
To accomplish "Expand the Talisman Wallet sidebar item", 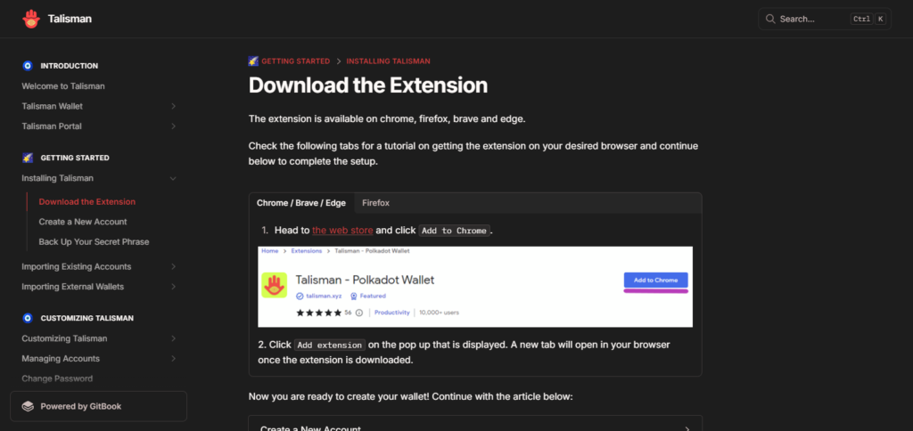I will [x=174, y=107].
